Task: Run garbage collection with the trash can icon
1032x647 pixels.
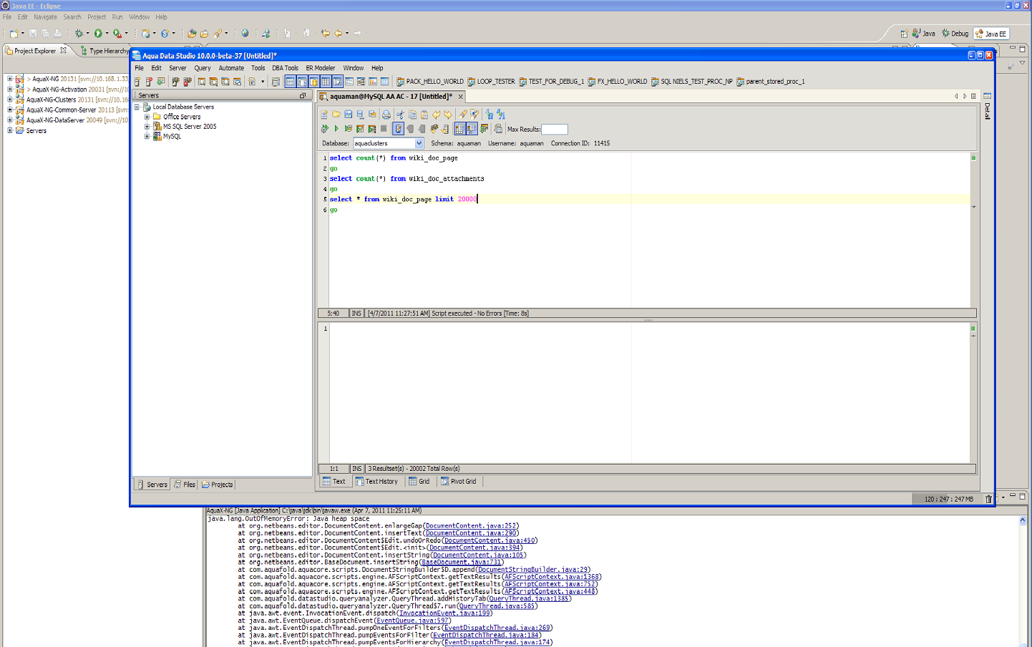Action: point(989,499)
